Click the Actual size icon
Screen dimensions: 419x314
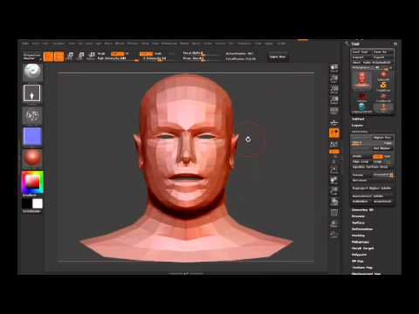coord(334,90)
